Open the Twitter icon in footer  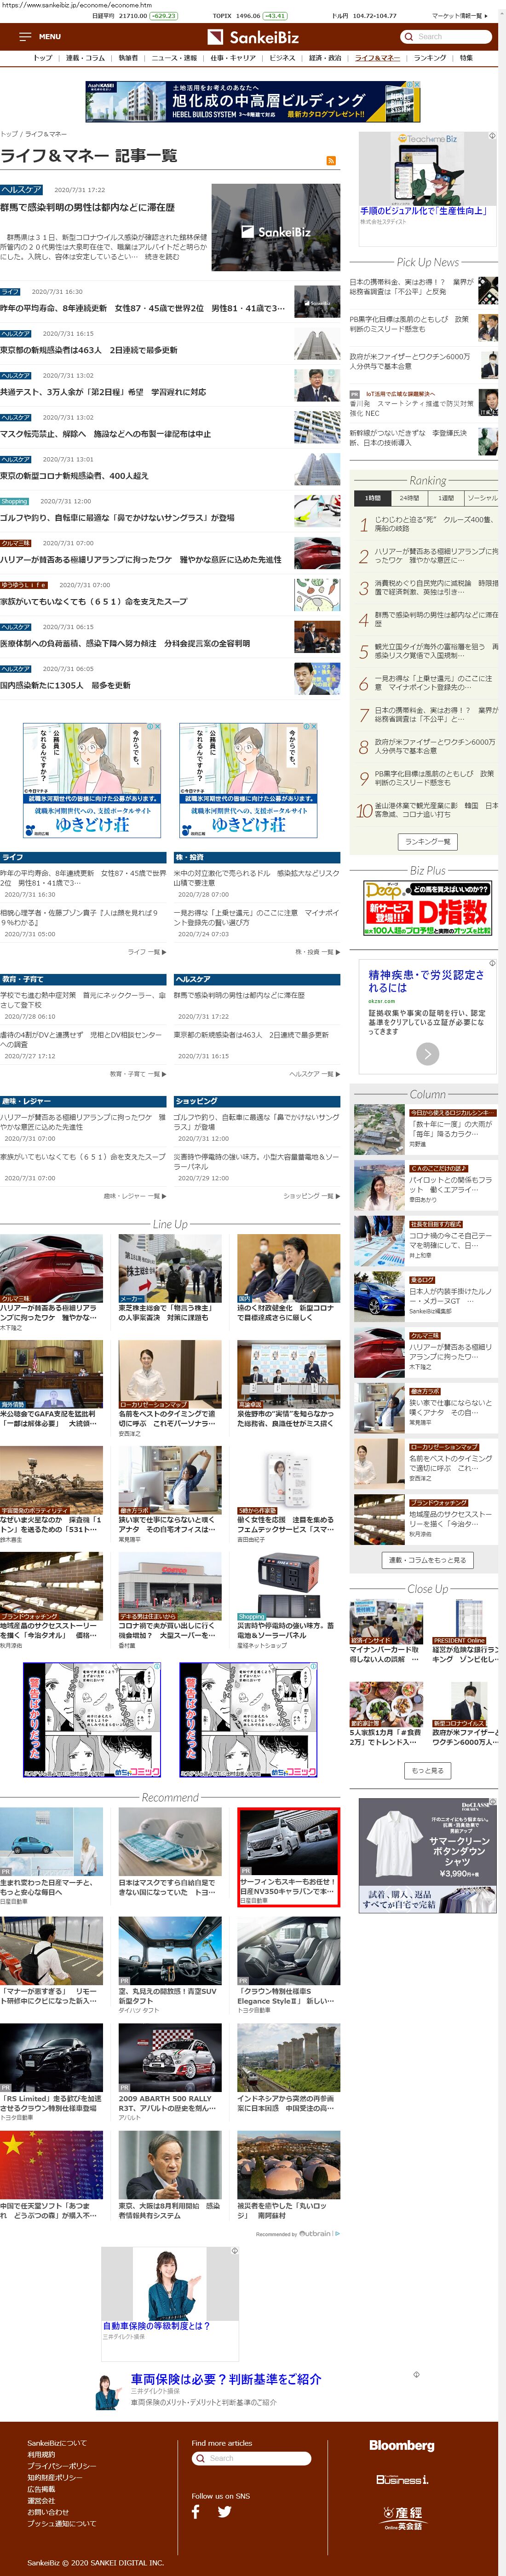point(224,2510)
